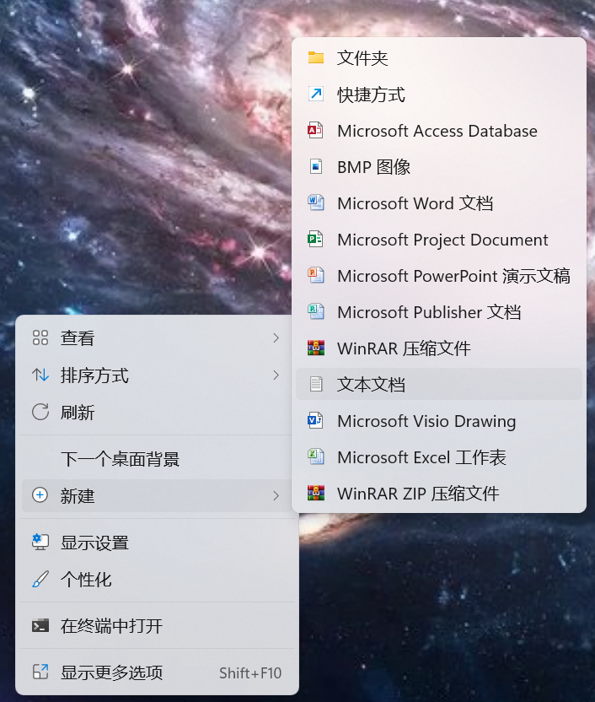Click the 查看 menu label
The image size is (595, 702).
click(78, 338)
